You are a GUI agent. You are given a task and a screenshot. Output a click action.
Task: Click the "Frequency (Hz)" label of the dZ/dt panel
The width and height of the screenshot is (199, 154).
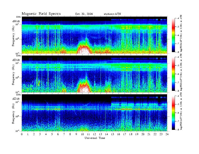click(x=13, y=114)
